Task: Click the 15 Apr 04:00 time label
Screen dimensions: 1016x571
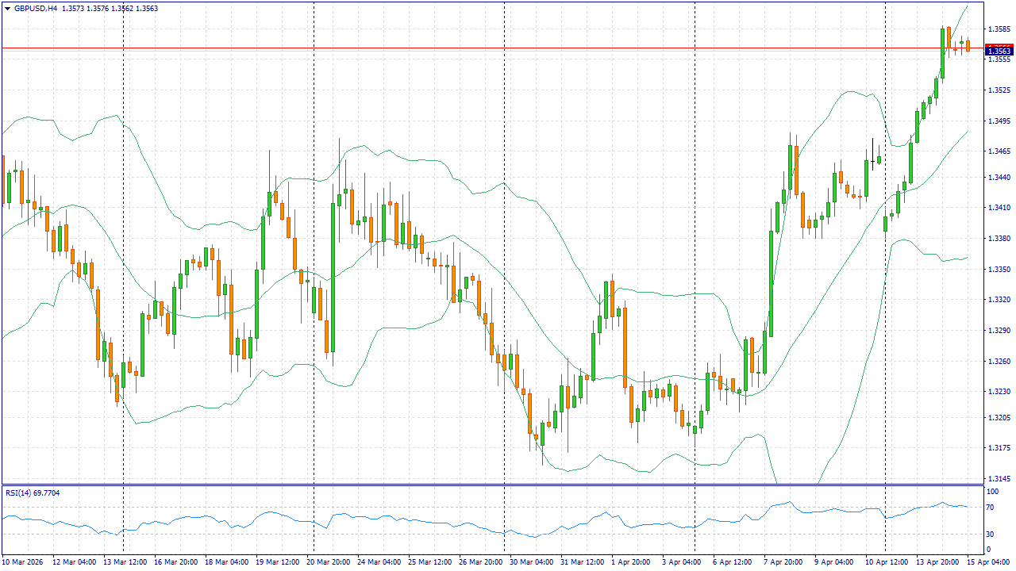Action: click(987, 561)
